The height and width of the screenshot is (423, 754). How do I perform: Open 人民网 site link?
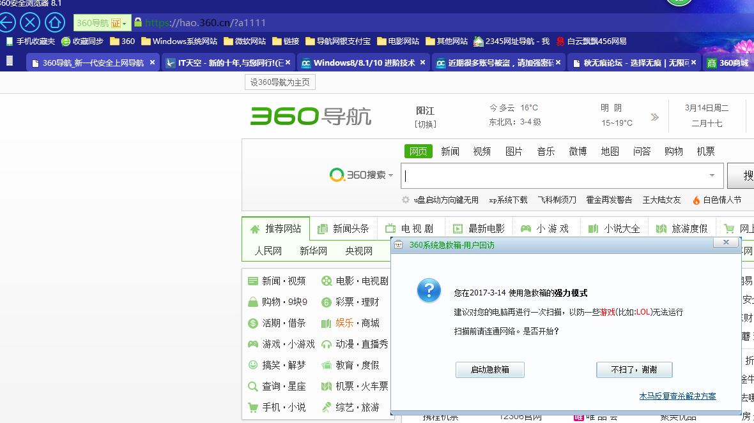[x=268, y=251]
